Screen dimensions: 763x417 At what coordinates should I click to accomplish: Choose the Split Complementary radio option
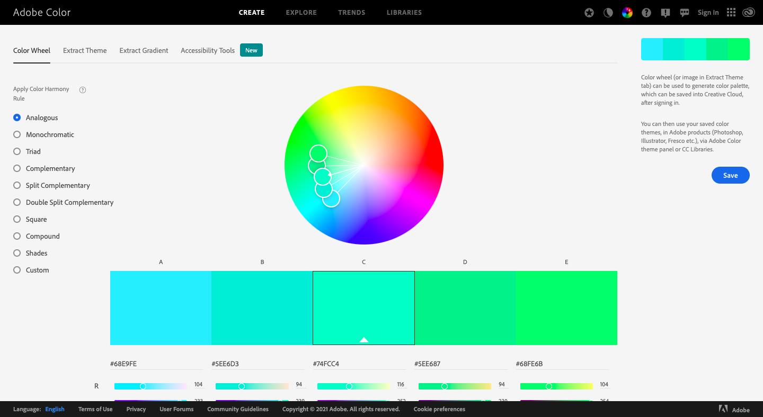coord(51,185)
